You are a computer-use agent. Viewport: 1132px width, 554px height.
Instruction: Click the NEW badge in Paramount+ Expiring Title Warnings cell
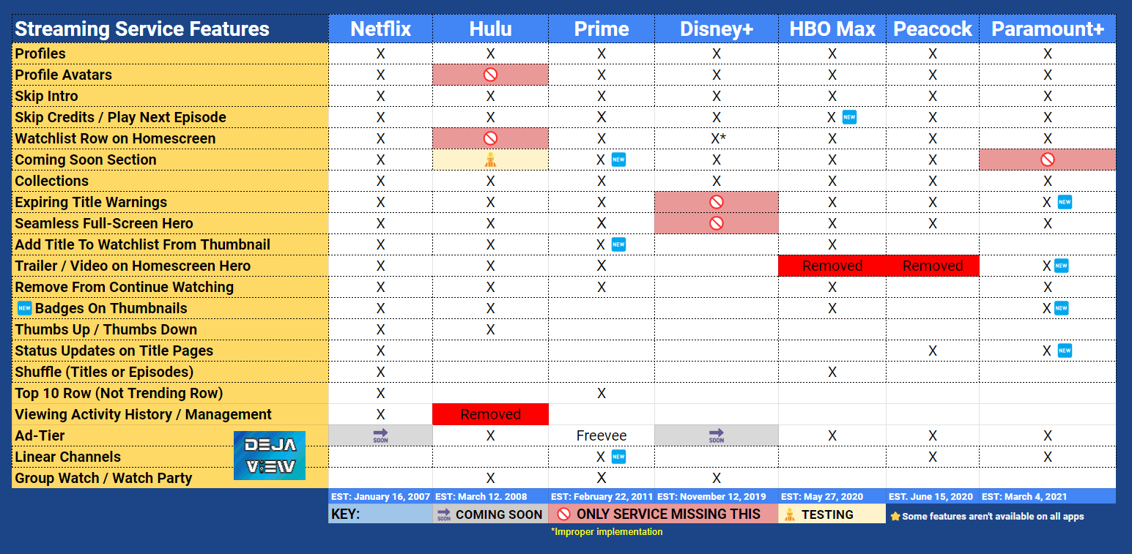click(1065, 202)
